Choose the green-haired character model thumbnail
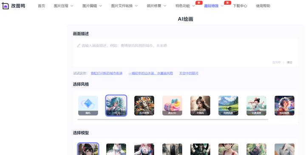The width and height of the screenshot is (306, 155). click(256, 149)
